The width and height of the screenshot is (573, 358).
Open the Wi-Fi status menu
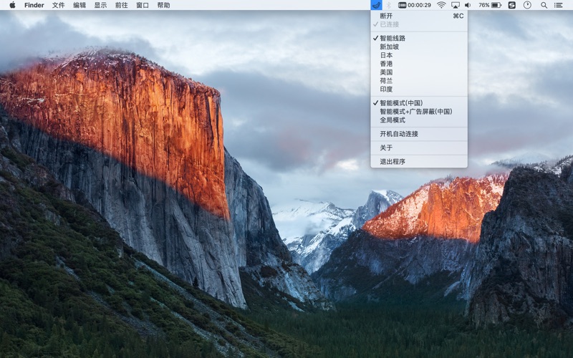click(441, 5)
